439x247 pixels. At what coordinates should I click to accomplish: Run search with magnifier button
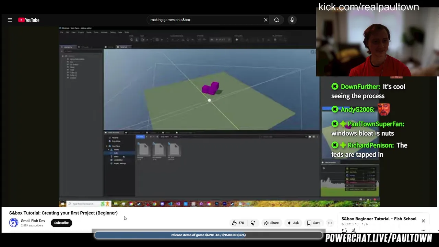276,20
